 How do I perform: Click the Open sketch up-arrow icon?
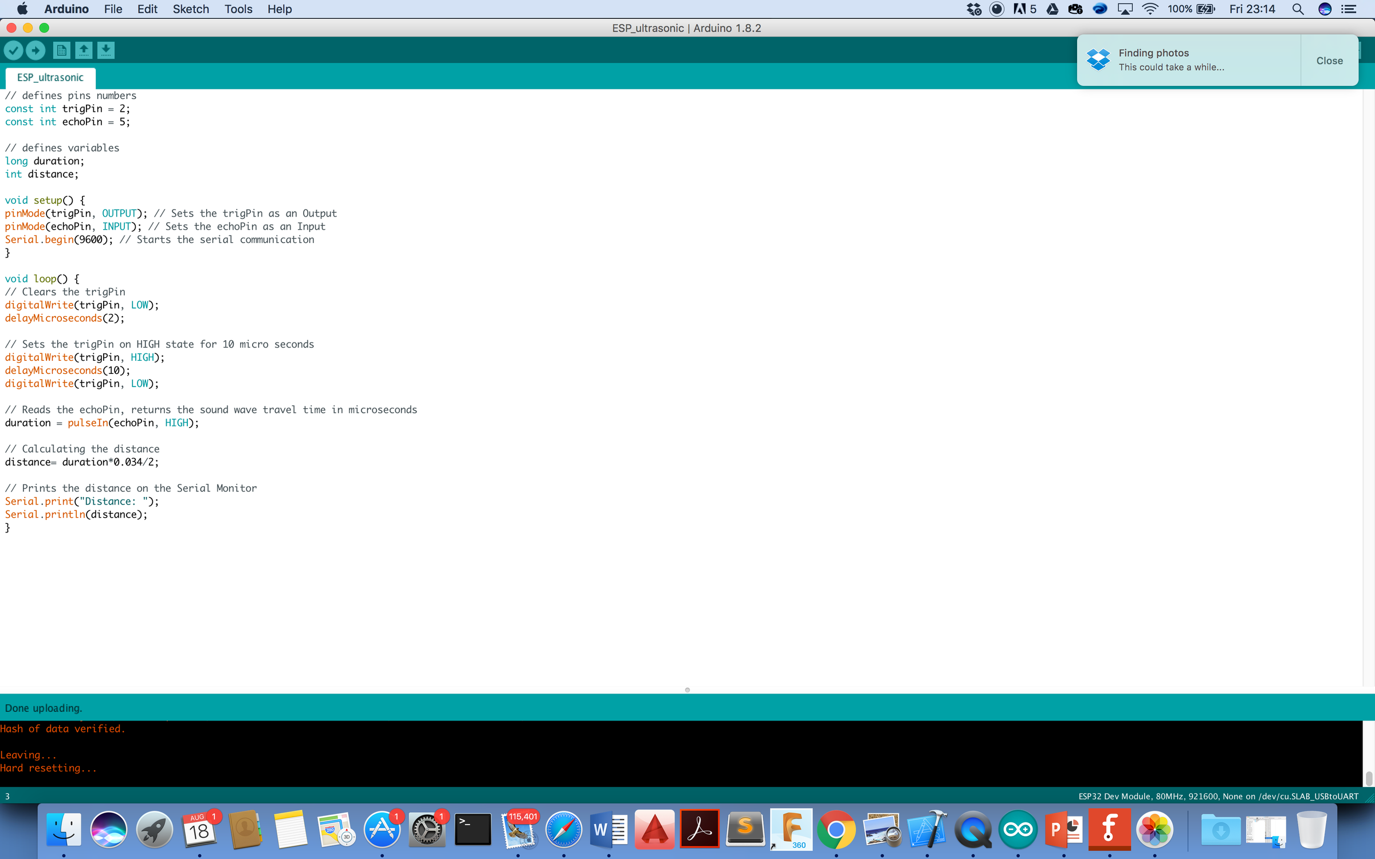pyautogui.click(x=84, y=50)
